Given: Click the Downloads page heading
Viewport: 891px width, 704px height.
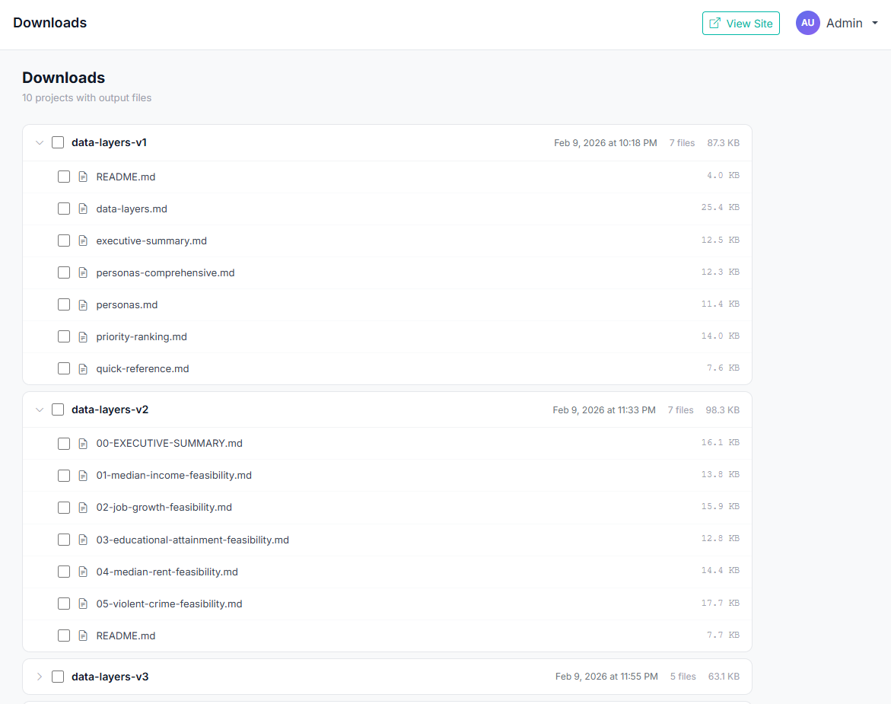Looking at the screenshot, I should pos(63,77).
